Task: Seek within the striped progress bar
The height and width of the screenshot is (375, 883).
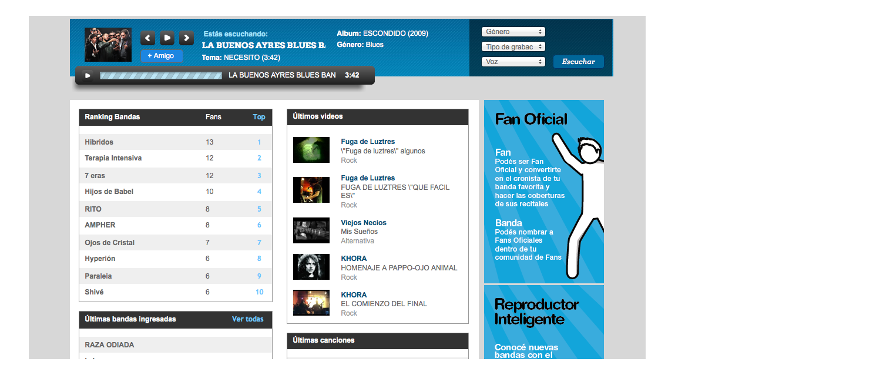Action: [161, 75]
